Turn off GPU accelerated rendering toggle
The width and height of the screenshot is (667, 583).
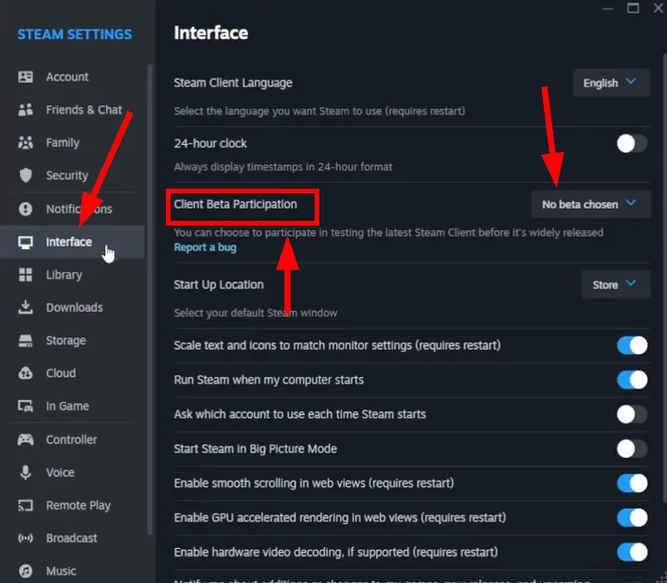pos(632,518)
